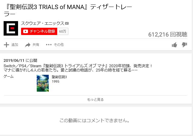Click the thumbs down dislike icon
This screenshot has height=136, width=193.
click(184, 45)
